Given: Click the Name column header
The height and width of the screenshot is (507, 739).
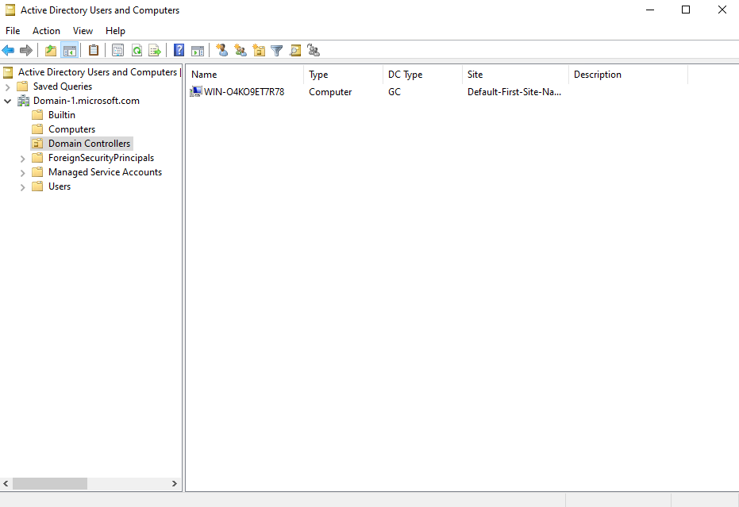Looking at the screenshot, I should click(204, 74).
